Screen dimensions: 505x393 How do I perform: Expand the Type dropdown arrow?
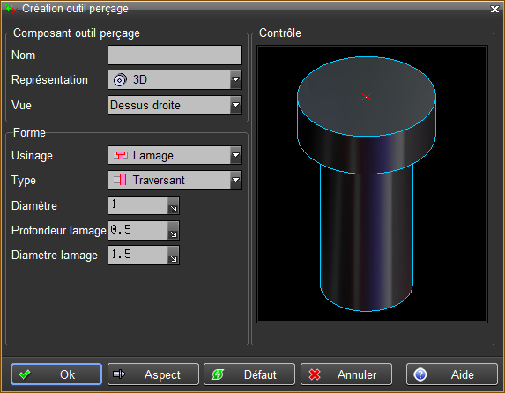pyautogui.click(x=235, y=180)
